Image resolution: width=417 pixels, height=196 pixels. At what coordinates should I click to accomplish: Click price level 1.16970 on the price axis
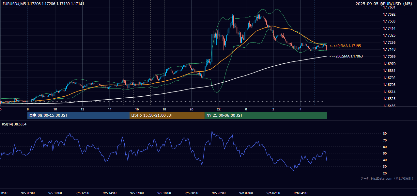click(389, 64)
